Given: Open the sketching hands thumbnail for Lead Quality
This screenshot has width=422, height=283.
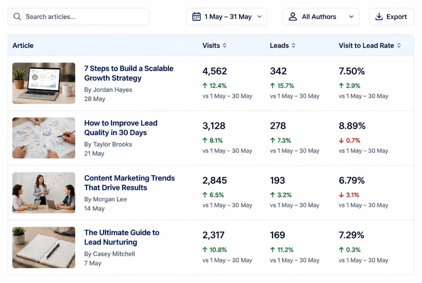Looking at the screenshot, I should 44,138.
